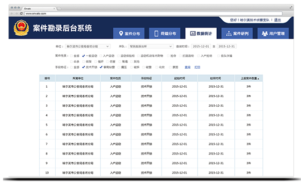Click the 结束时间 column header

[216, 78]
